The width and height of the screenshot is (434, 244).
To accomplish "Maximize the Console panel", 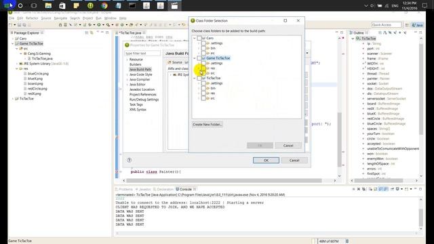I will 420,189.
